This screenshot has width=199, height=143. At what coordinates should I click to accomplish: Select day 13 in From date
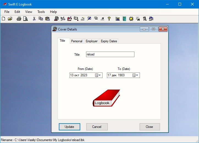72,75
